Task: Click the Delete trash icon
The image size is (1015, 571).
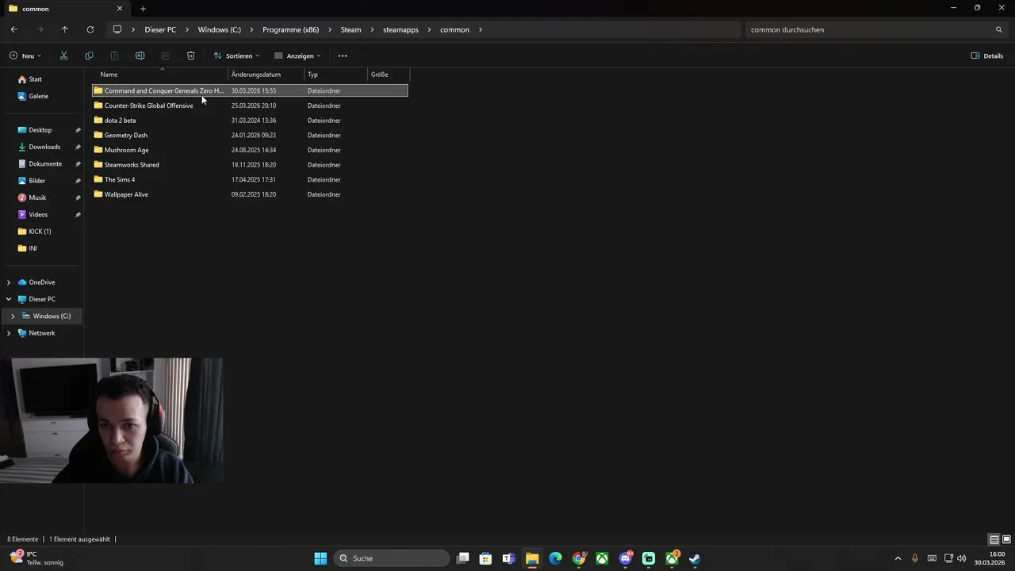Action: click(x=190, y=56)
